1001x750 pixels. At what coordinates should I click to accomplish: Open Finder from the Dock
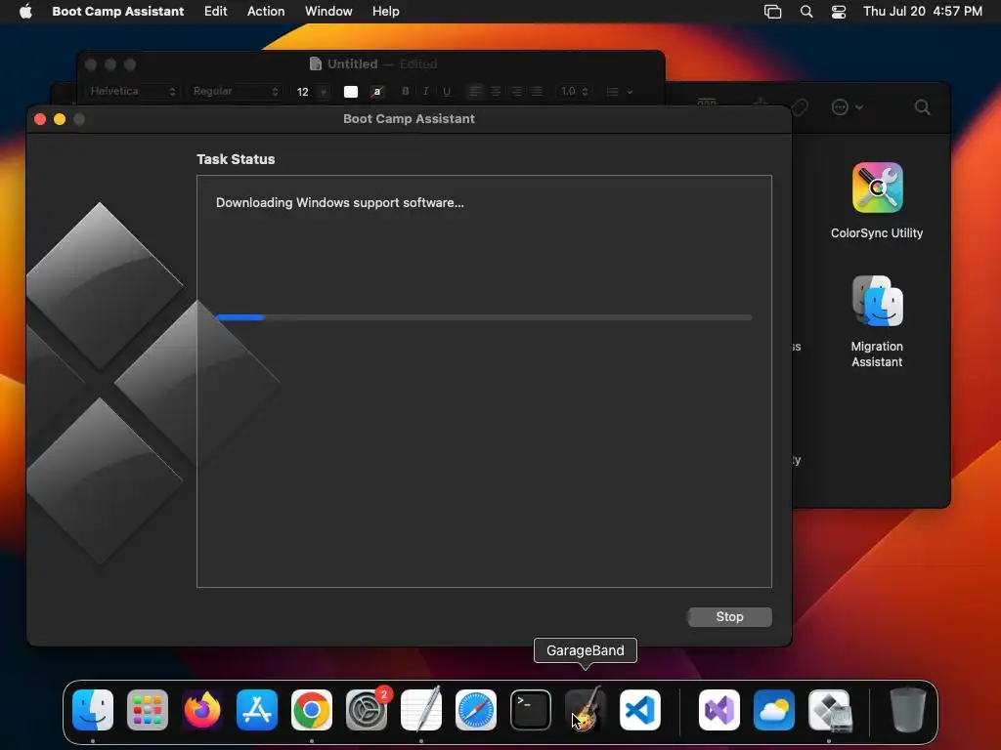click(93, 710)
